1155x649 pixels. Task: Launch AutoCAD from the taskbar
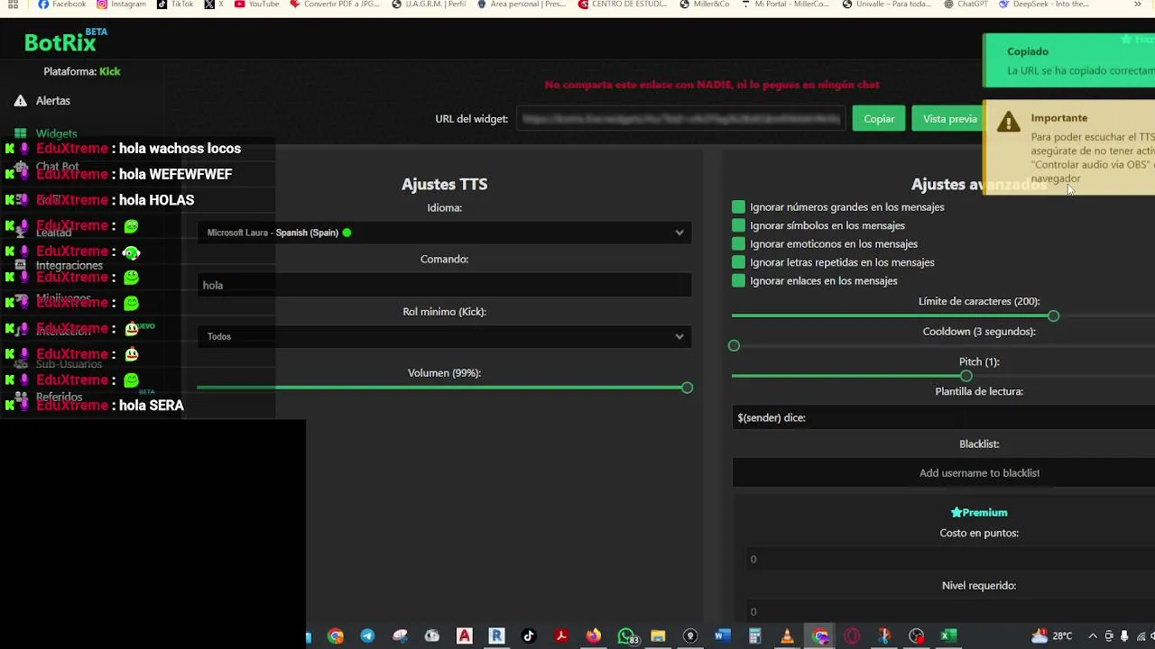[x=465, y=636]
